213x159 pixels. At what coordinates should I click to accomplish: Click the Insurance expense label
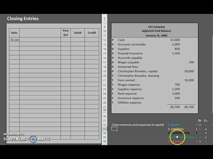(x=131, y=98)
